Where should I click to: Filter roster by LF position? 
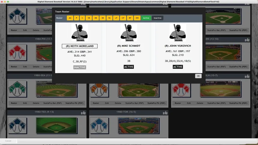click(116, 18)
